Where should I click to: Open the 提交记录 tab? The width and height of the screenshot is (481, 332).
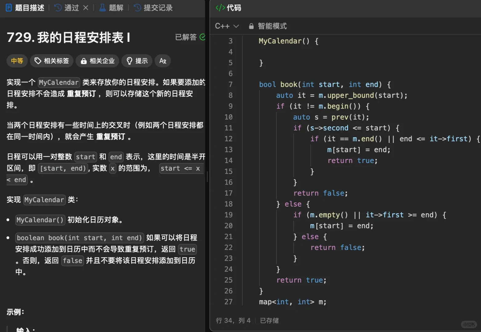pyautogui.click(x=153, y=8)
